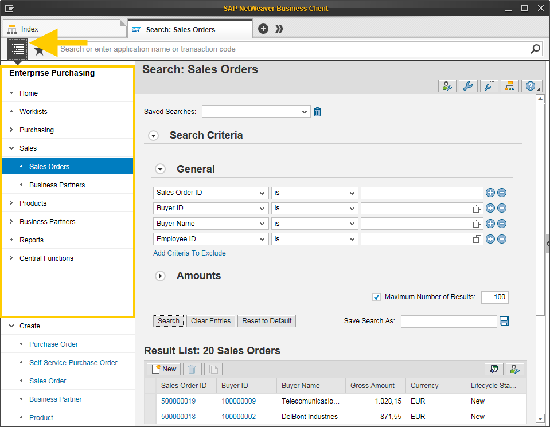The width and height of the screenshot is (550, 427).
Task: Uncheck Maximum Number of Results checkbox
Action: [376, 297]
